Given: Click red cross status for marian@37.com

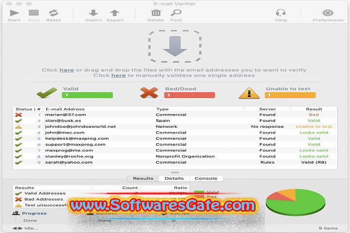Looking at the screenshot, I should (x=18, y=115).
